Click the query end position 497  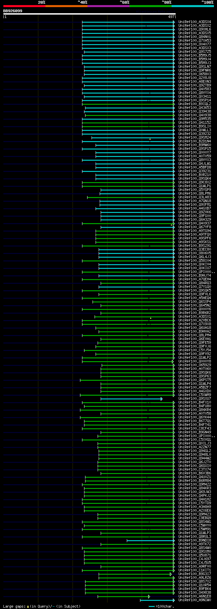click(x=171, y=17)
